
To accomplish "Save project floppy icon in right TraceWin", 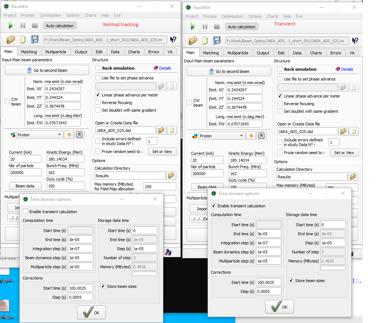I will pyautogui.click(x=217, y=41).
